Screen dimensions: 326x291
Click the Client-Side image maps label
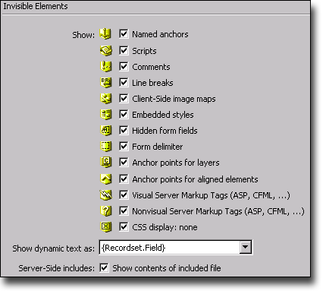coord(174,99)
